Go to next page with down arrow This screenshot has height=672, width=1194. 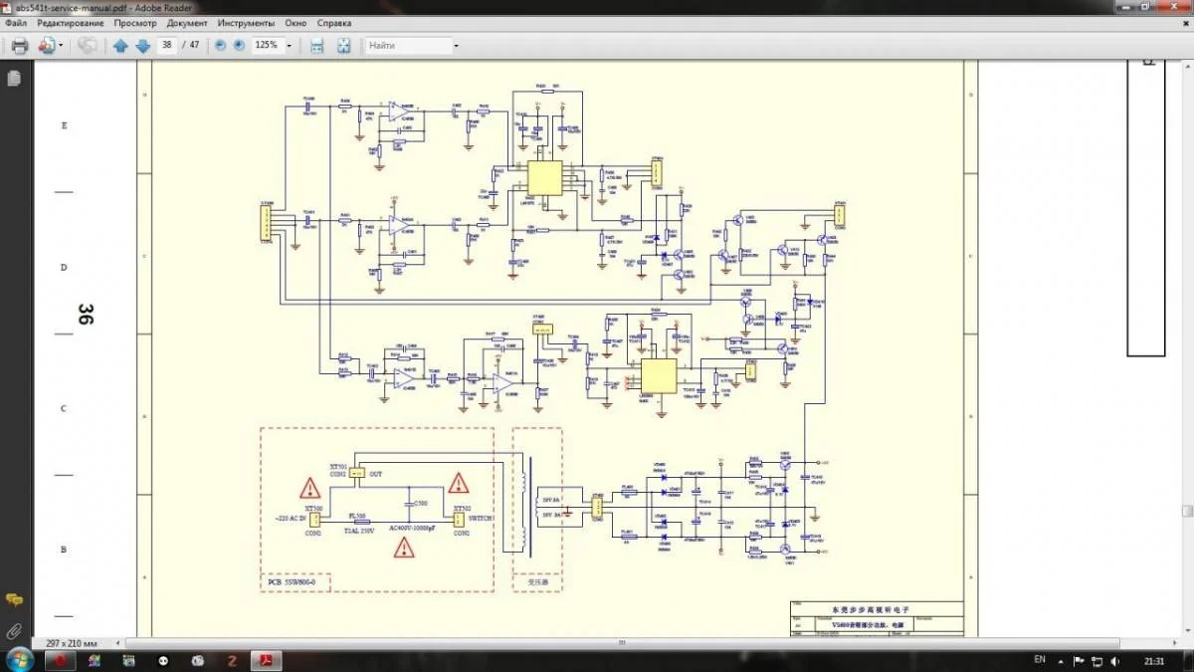tap(142, 46)
